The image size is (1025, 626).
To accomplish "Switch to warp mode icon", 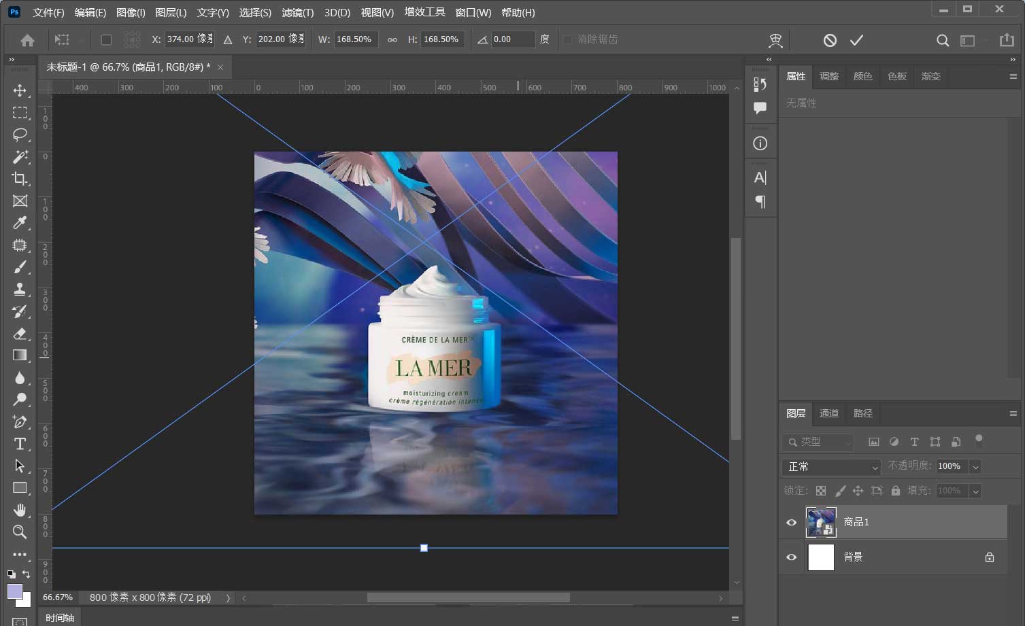I will pos(775,40).
